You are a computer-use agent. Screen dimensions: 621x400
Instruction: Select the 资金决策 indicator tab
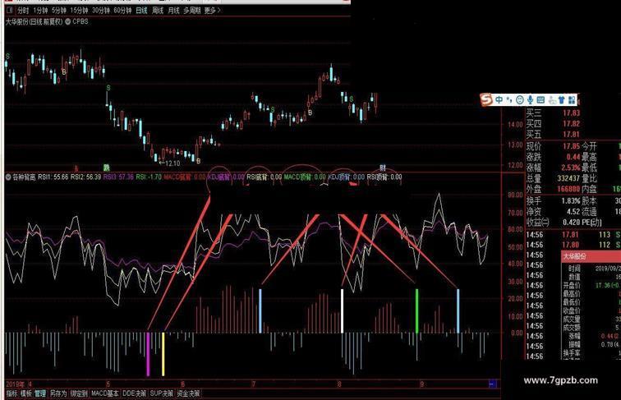(x=188, y=393)
